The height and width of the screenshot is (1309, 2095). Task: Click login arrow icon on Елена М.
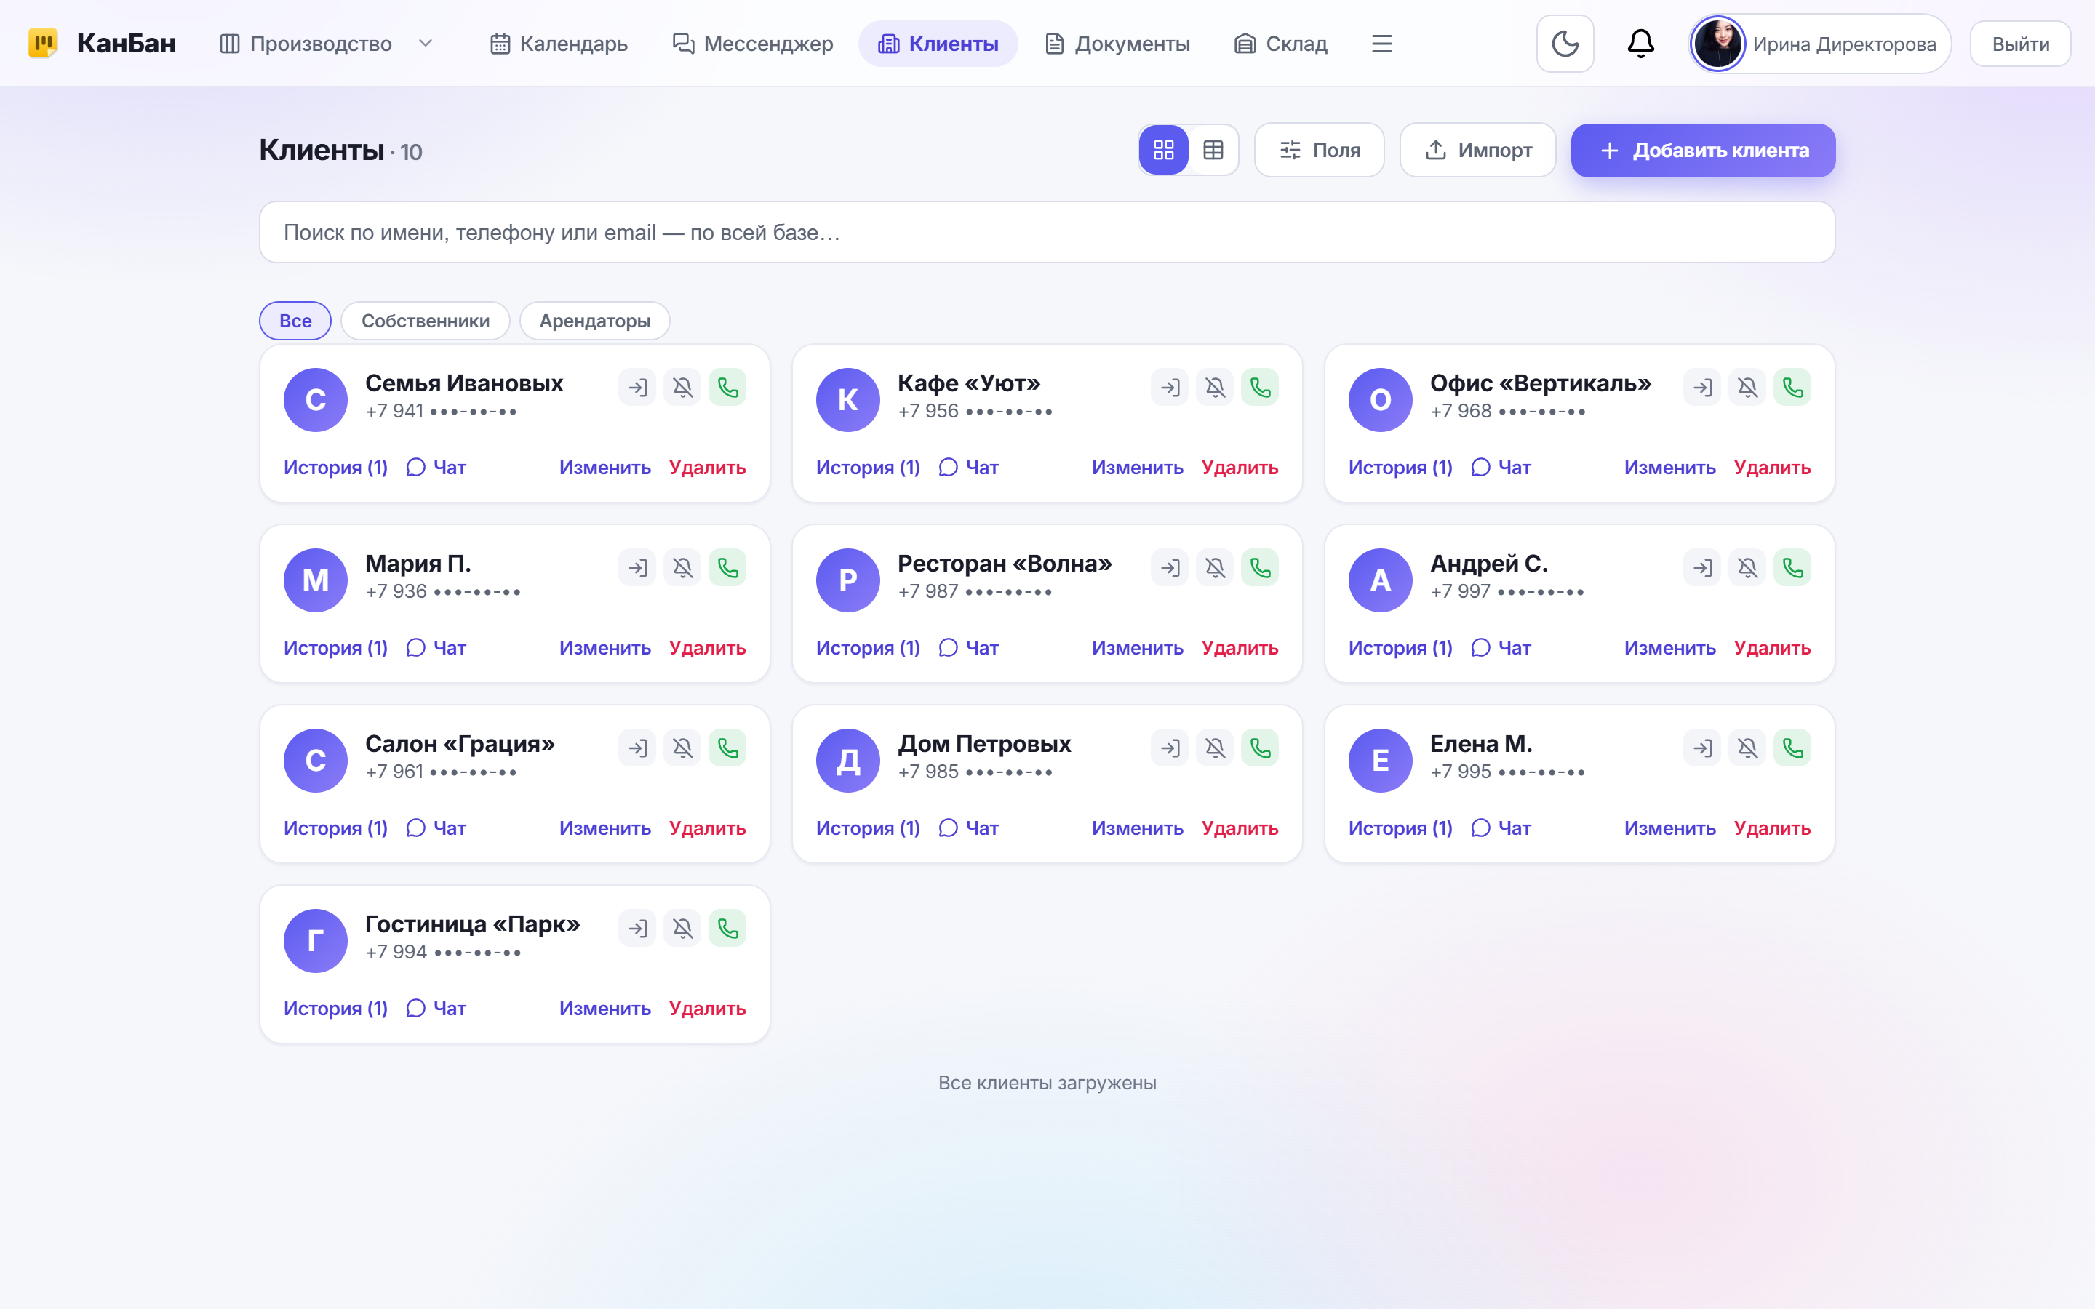click(x=1702, y=747)
